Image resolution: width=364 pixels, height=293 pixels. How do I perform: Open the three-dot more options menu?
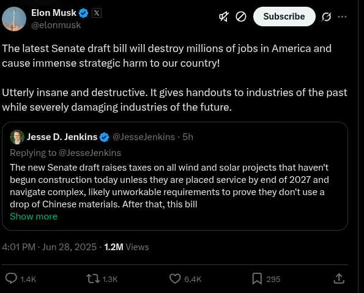click(342, 17)
